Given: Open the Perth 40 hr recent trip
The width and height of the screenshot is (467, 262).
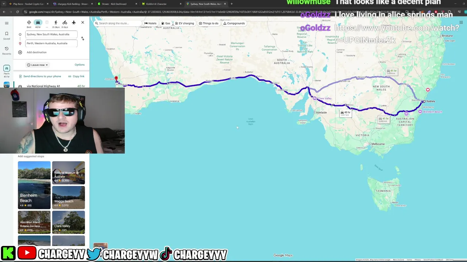Looking at the screenshot, I should click(x=7, y=71).
